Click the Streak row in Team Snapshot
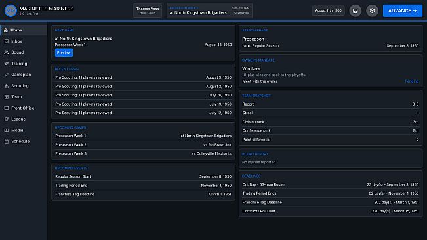The width and height of the screenshot is (427, 240). (331, 113)
